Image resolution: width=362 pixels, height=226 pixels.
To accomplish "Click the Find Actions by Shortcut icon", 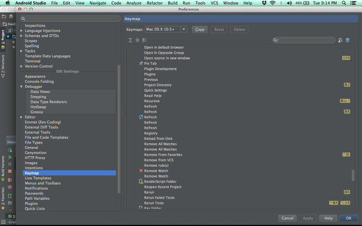I will (340, 40).
